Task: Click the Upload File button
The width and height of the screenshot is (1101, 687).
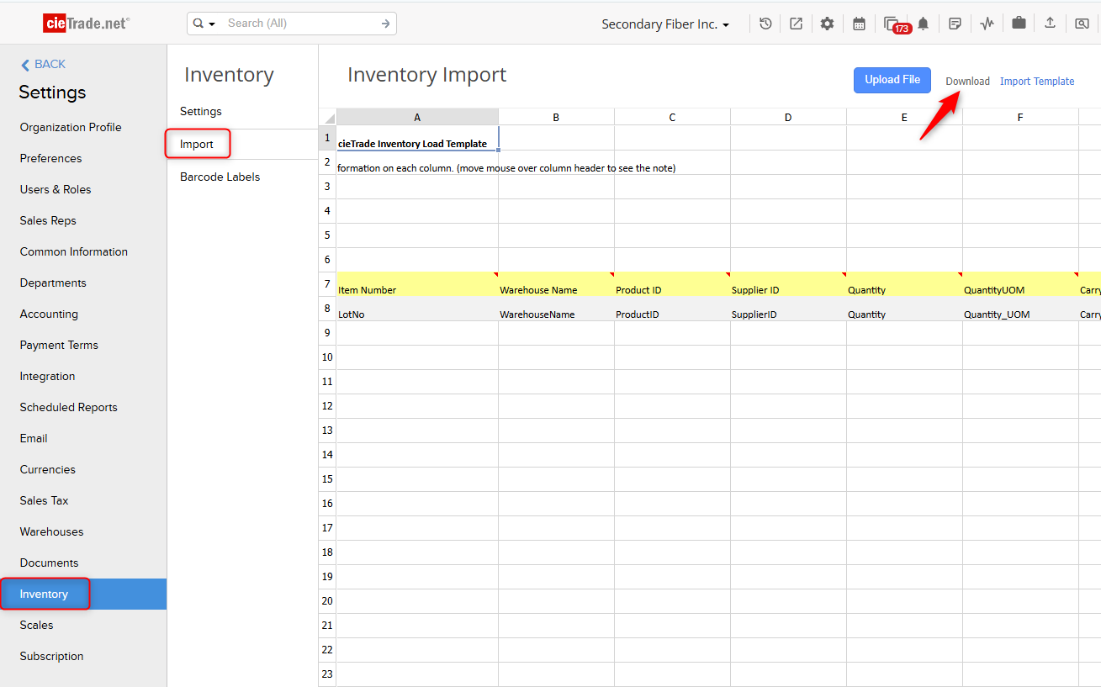Action: pos(892,80)
